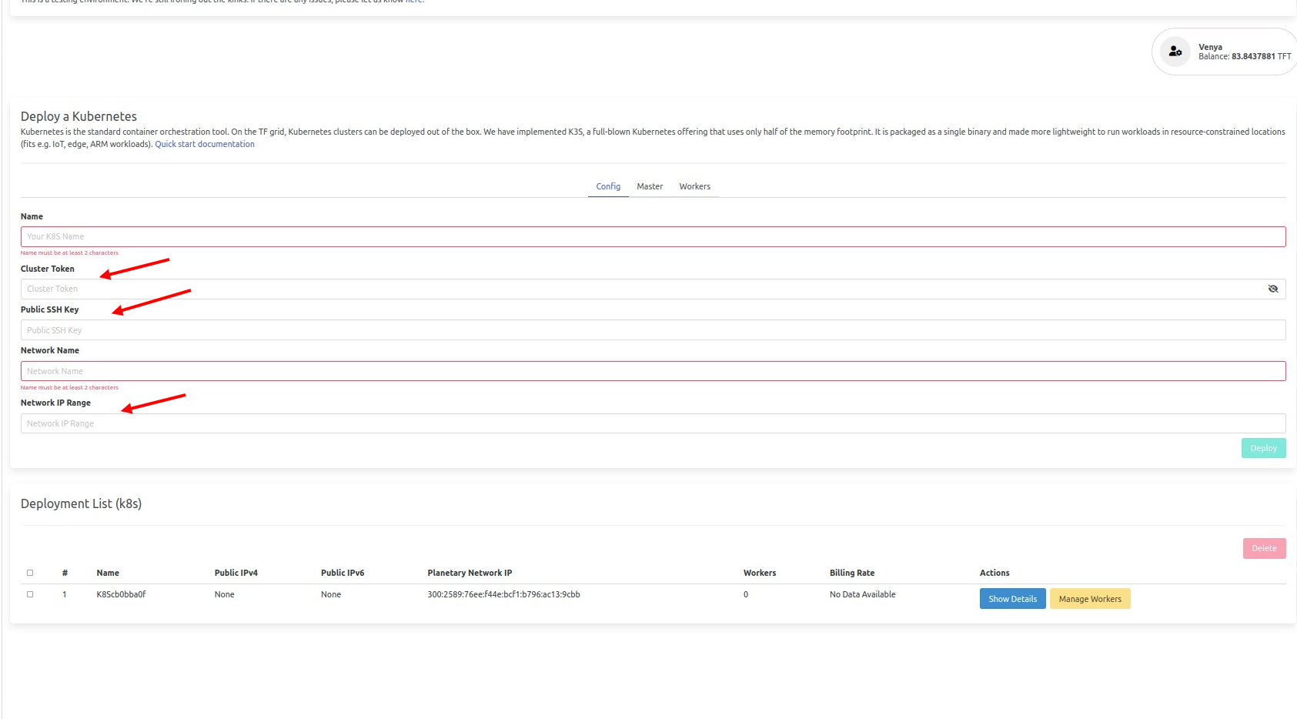Select the Planetary Network IP address text

coord(504,594)
